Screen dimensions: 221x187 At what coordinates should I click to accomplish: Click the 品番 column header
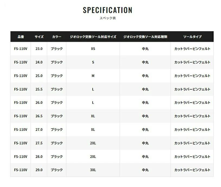(21, 37)
